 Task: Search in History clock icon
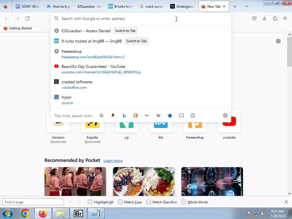point(193,115)
